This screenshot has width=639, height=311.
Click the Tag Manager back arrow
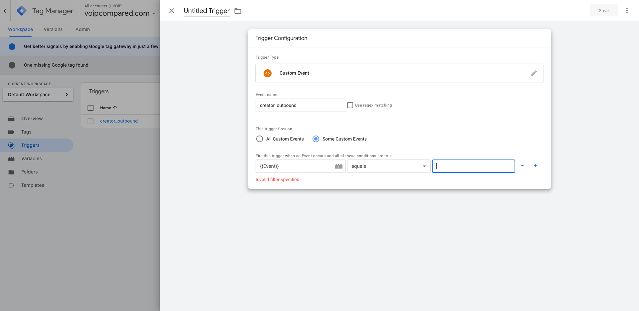point(5,11)
